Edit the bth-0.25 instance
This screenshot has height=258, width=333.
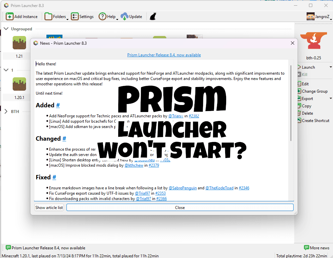(x=306, y=84)
